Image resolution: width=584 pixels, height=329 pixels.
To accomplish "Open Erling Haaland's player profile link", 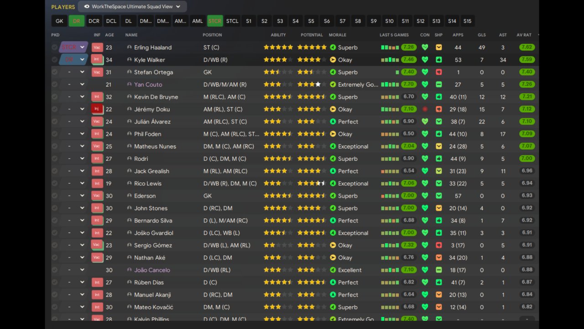I will 153,48.
